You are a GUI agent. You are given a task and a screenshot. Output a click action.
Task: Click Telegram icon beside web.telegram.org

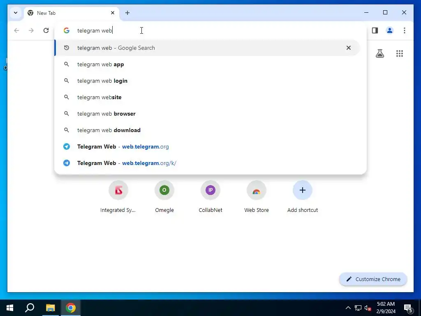pyautogui.click(x=66, y=146)
